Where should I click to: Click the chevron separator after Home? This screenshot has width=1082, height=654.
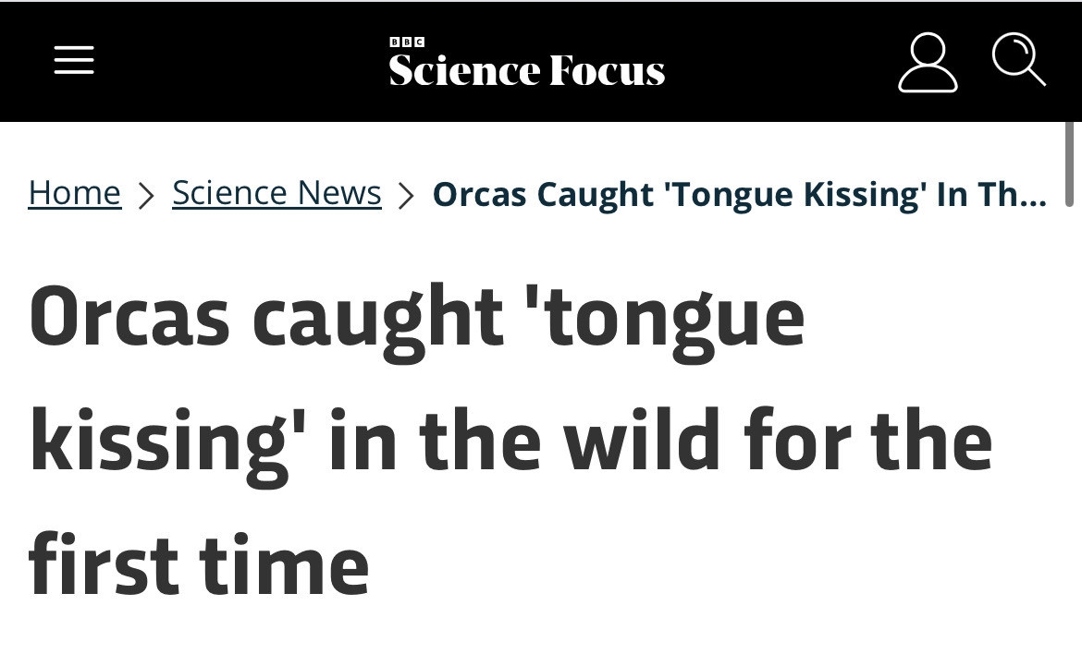point(146,195)
